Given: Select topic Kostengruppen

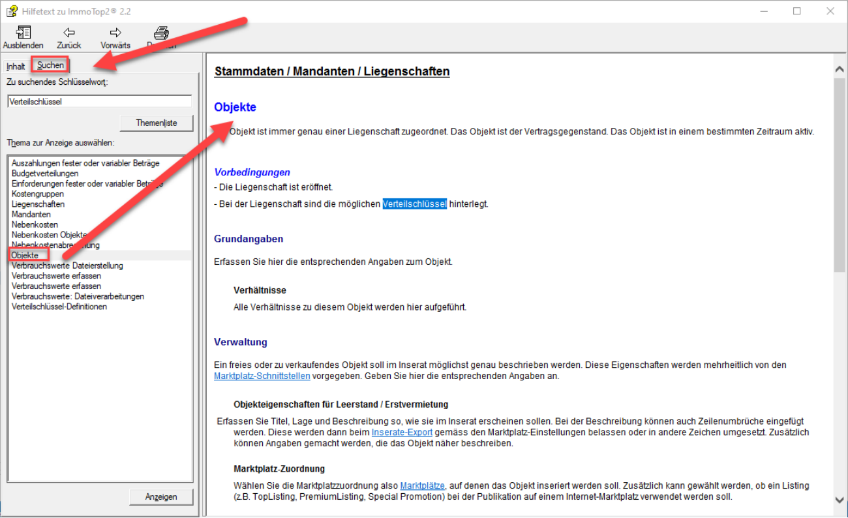Looking at the screenshot, I should coord(38,194).
